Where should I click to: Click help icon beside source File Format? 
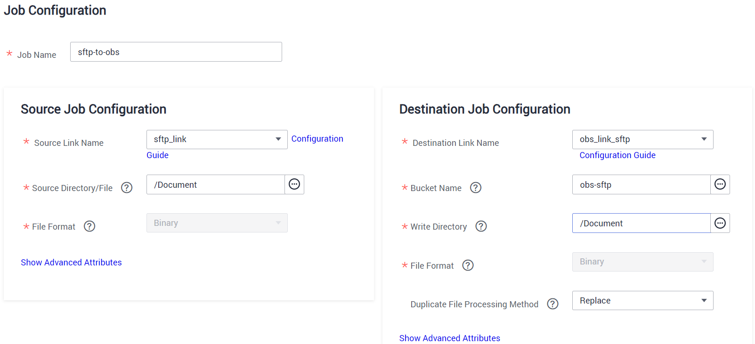tap(89, 226)
